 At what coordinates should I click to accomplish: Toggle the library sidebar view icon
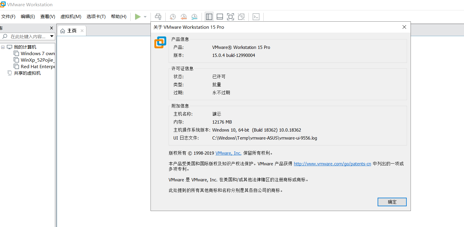(209, 17)
